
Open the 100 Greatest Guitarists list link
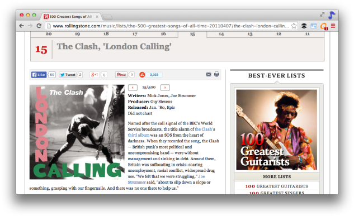[277, 186]
